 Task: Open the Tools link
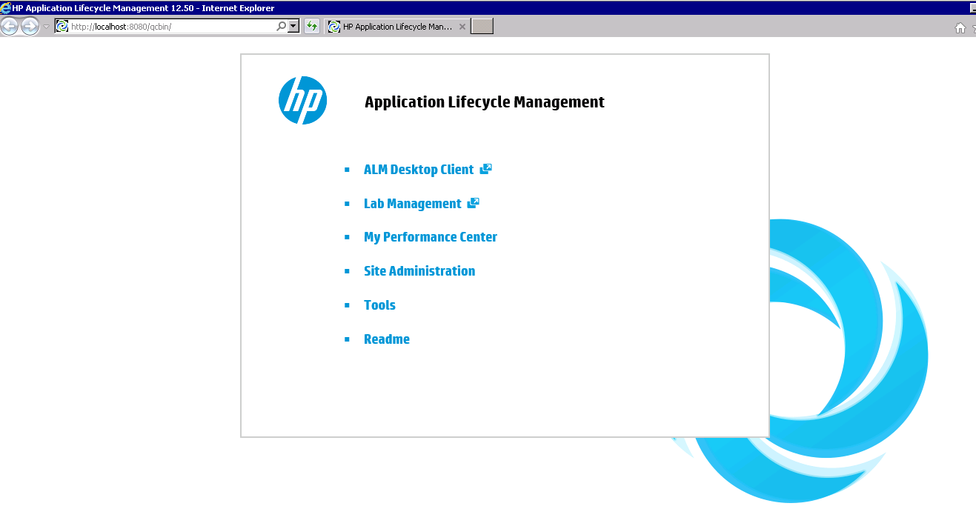tap(379, 305)
